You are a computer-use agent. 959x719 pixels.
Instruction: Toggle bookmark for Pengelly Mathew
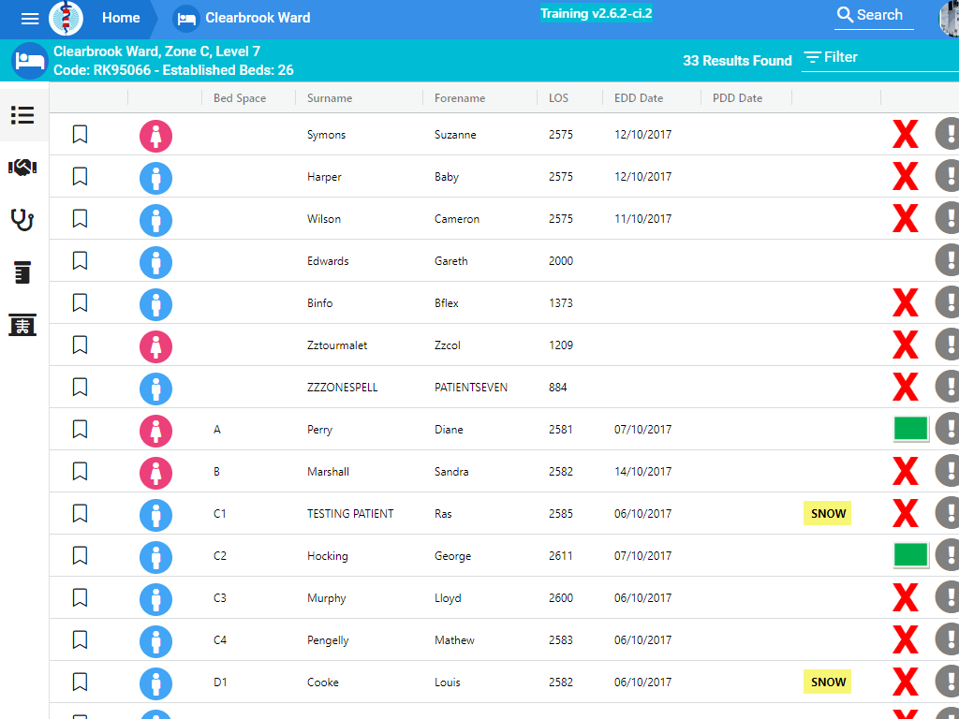(81, 639)
